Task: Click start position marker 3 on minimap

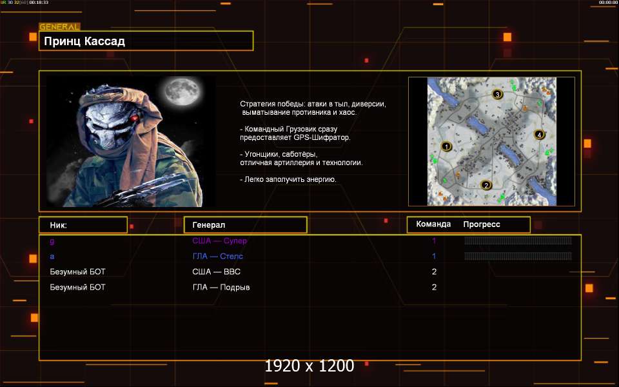Action: pyautogui.click(x=497, y=94)
